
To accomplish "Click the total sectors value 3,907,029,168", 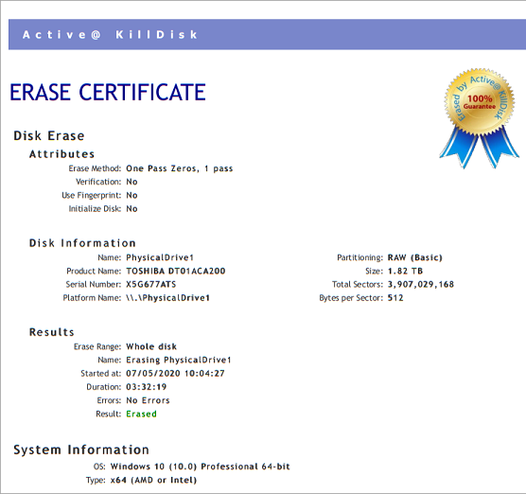I will click(421, 284).
